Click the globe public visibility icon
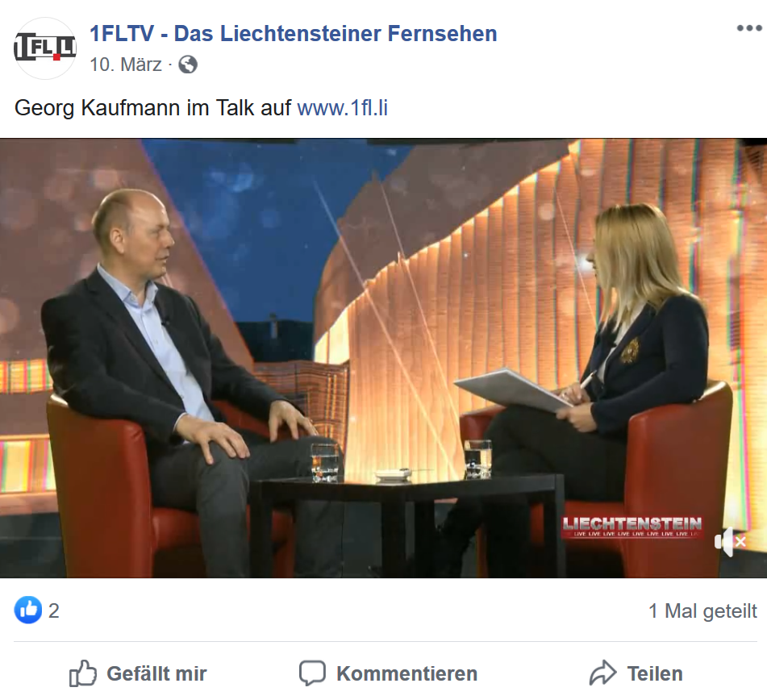The image size is (767, 700). (187, 65)
